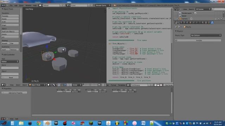Open the View menu in the outliner header
The image size is (225, 126).
(185, 9)
